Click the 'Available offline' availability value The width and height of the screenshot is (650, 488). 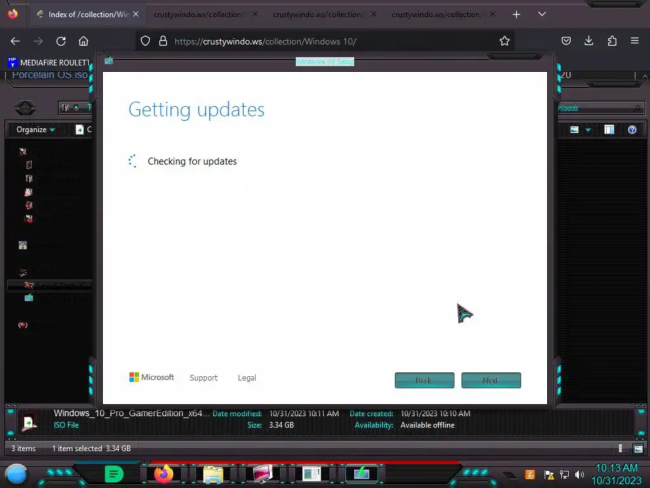coord(427,425)
